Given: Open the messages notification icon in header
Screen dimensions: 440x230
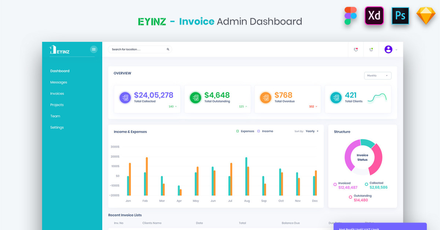Looking at the screenshot, I should (356, 50).
